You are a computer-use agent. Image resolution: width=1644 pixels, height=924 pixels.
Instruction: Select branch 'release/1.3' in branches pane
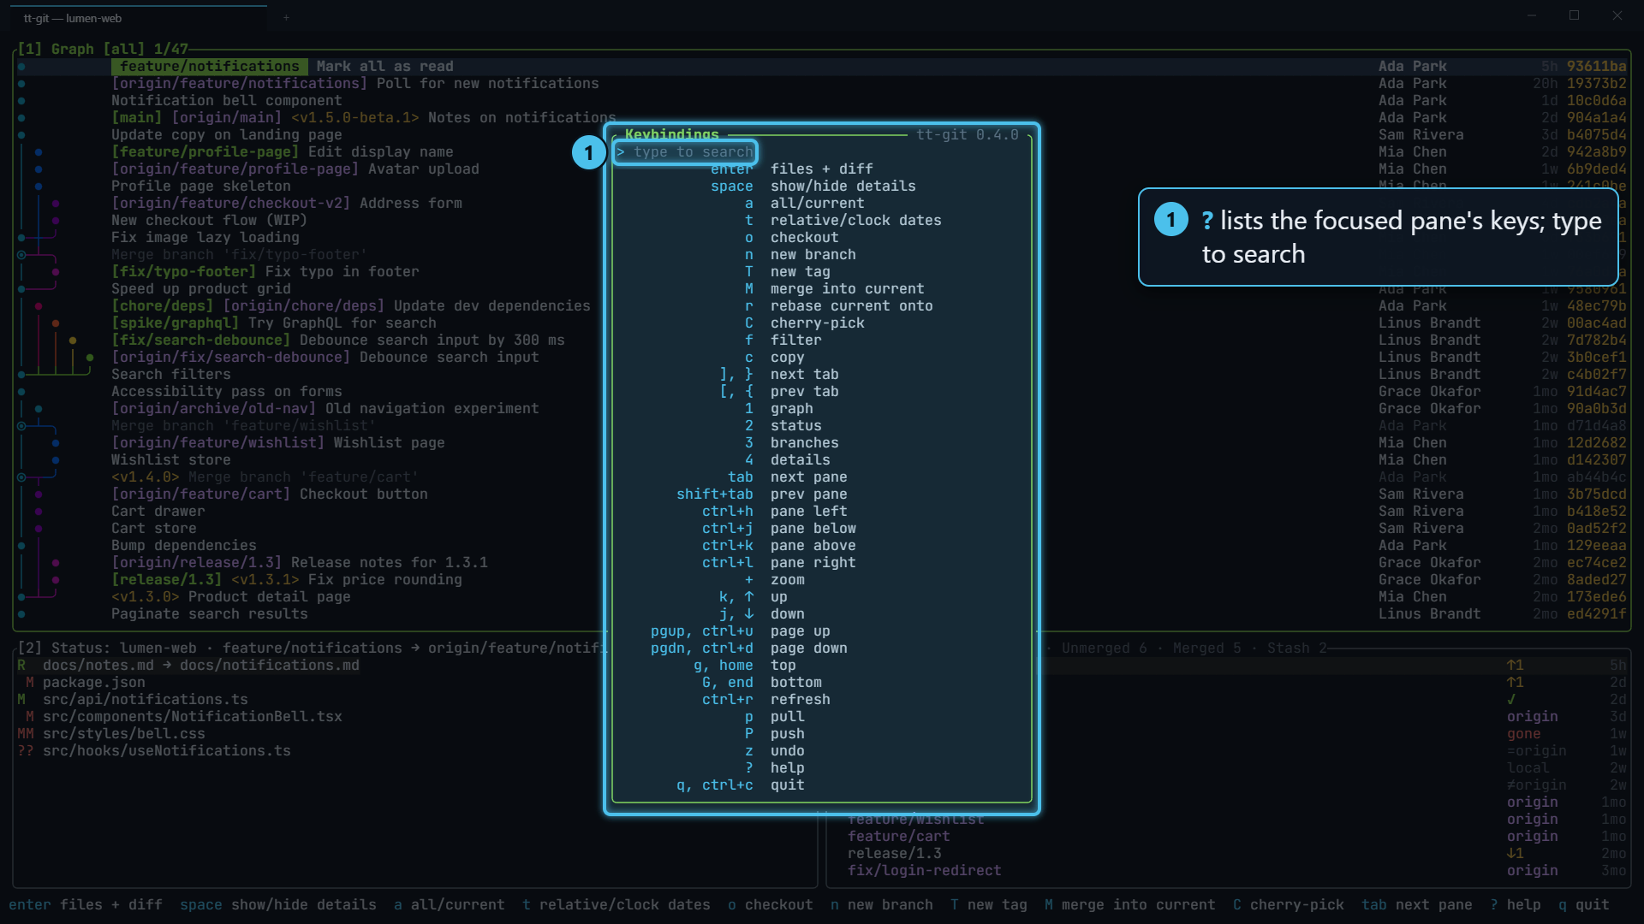(x=895, y=854)
